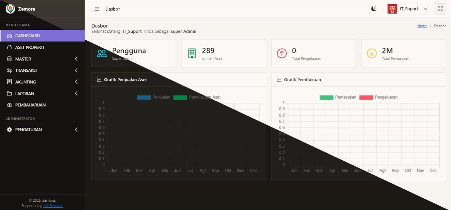
Task: Open Aset Properti menu item
Action: (29, 47)
